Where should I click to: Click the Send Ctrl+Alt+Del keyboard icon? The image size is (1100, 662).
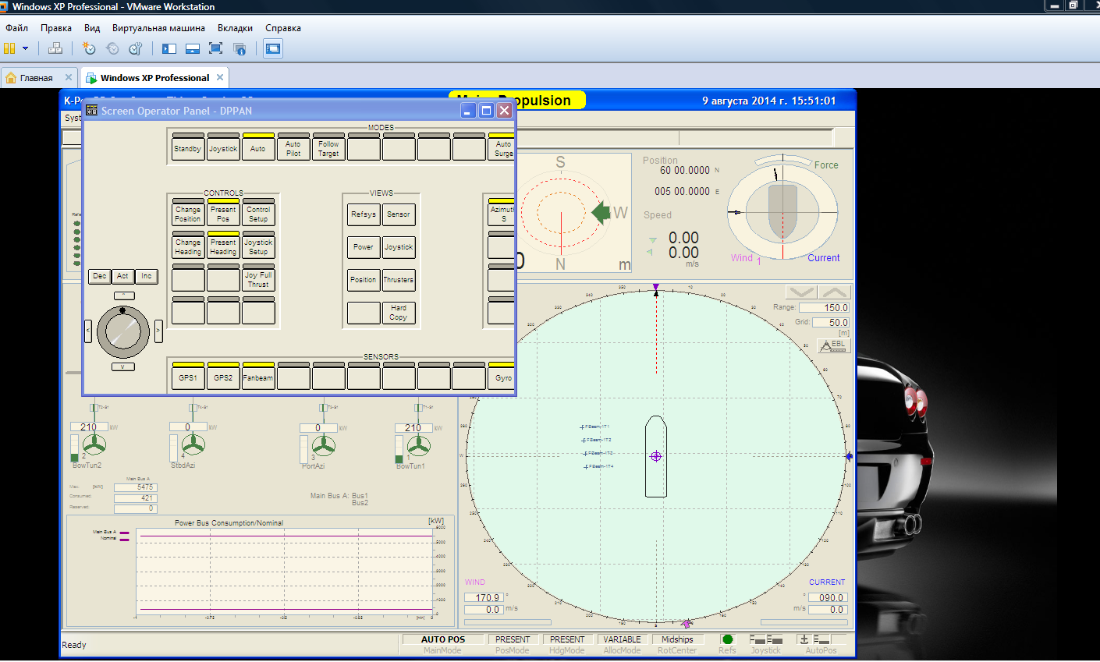(x=55, y=48)
